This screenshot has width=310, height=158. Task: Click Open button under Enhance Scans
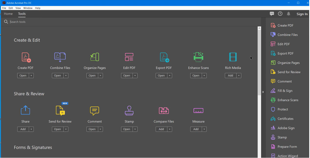196,76
